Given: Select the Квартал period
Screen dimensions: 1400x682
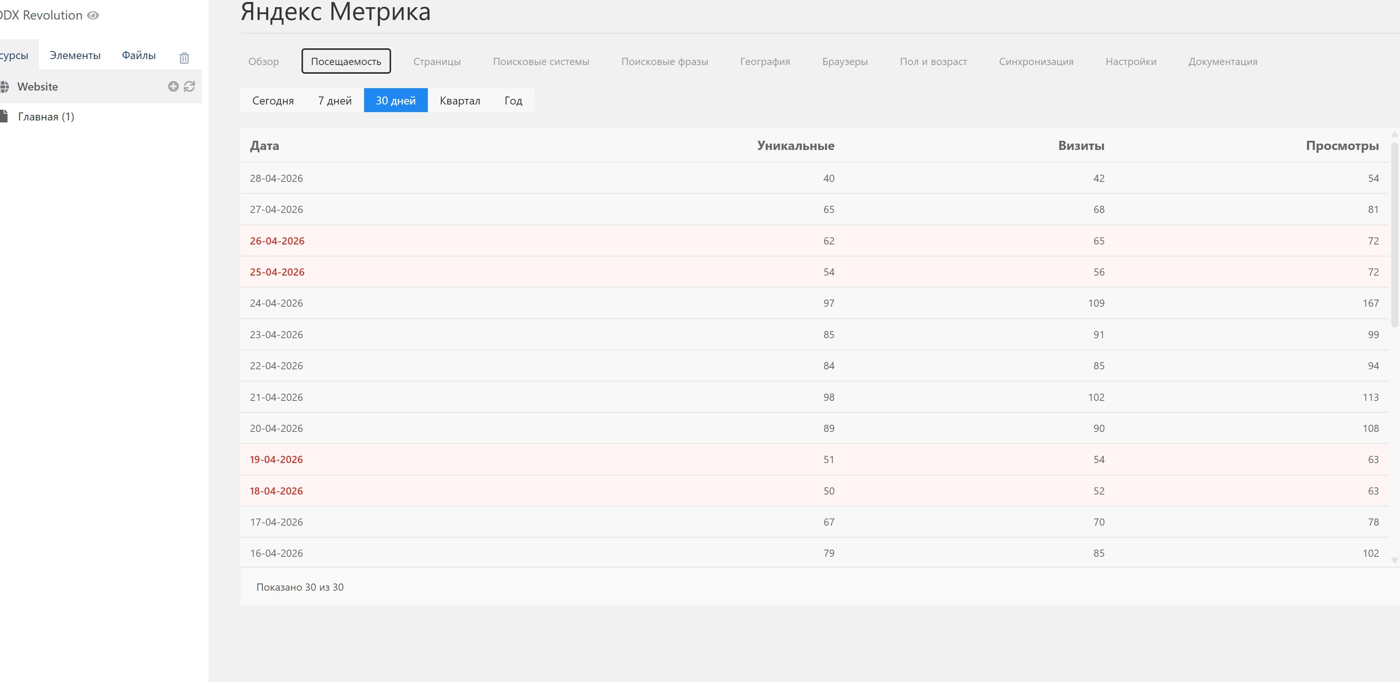Looking at the screenshot, I should [460, 101].
